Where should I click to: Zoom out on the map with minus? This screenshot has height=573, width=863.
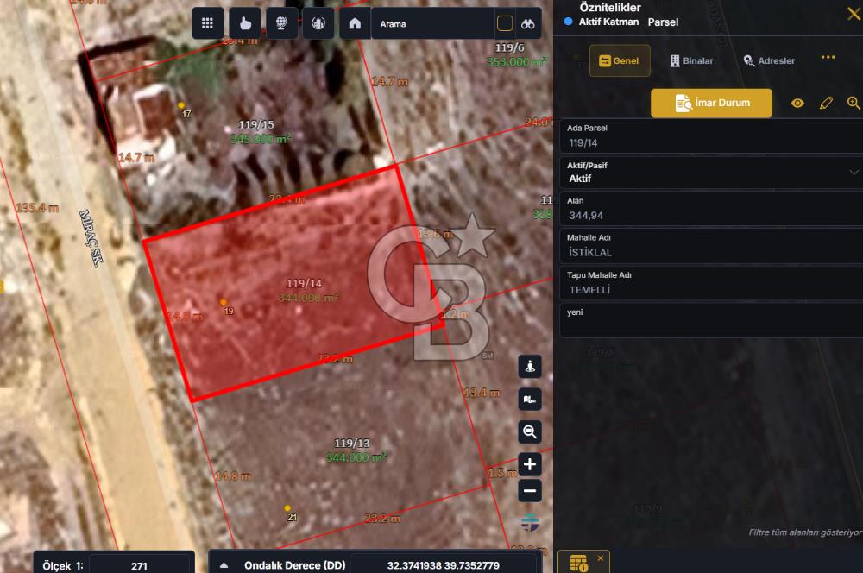[530, 490]
